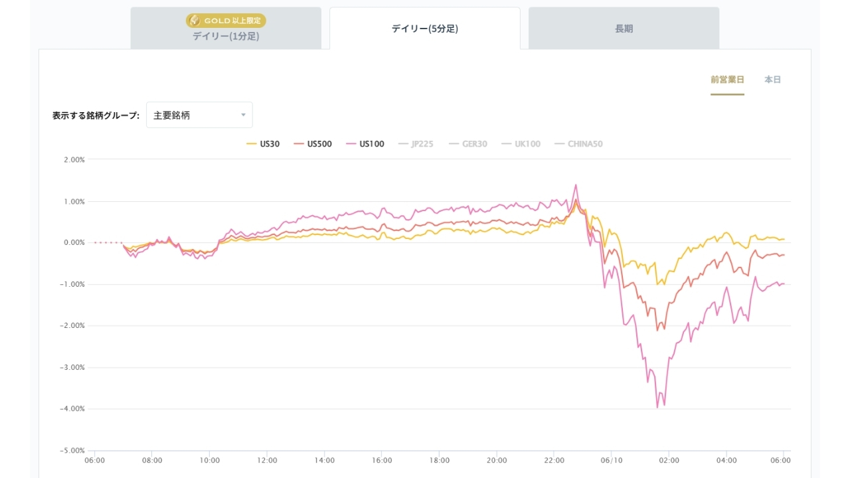Toggle the US100 series in legend

coord(365,144)
